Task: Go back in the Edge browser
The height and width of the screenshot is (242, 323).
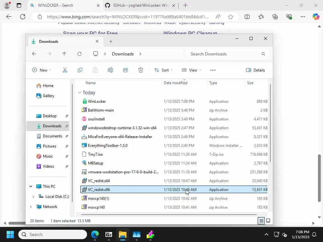Action: (9, 17)
